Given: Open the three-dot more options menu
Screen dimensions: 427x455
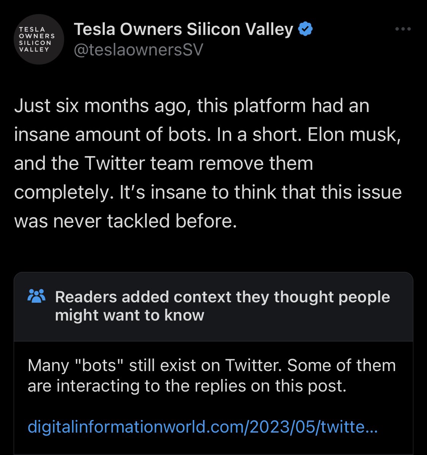Looking at the screenshot, I should point(403,29).
